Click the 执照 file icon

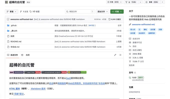tap(8, 36)
